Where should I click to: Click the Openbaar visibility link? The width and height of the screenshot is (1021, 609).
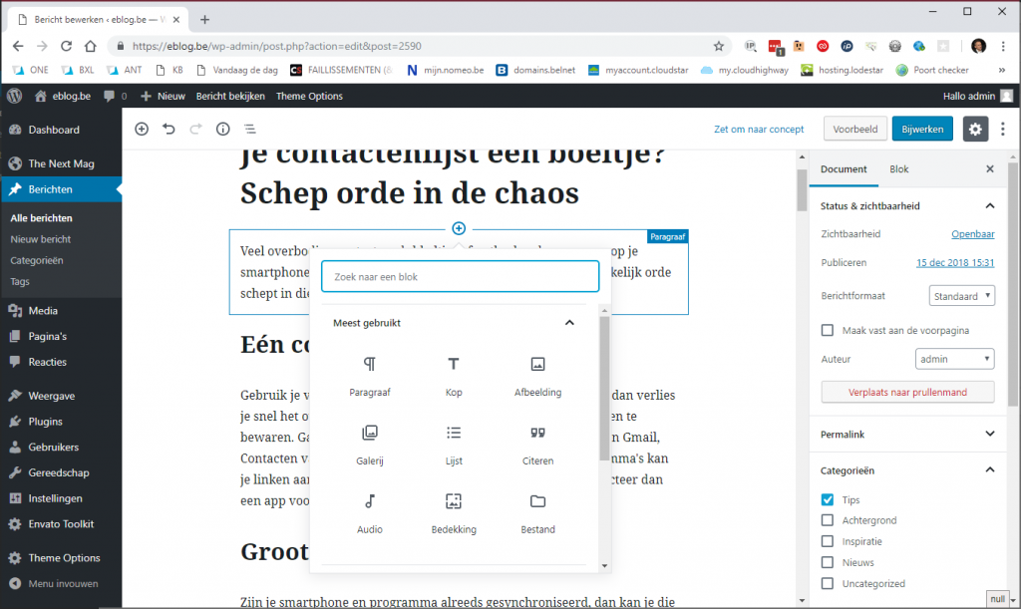point(972,234)
